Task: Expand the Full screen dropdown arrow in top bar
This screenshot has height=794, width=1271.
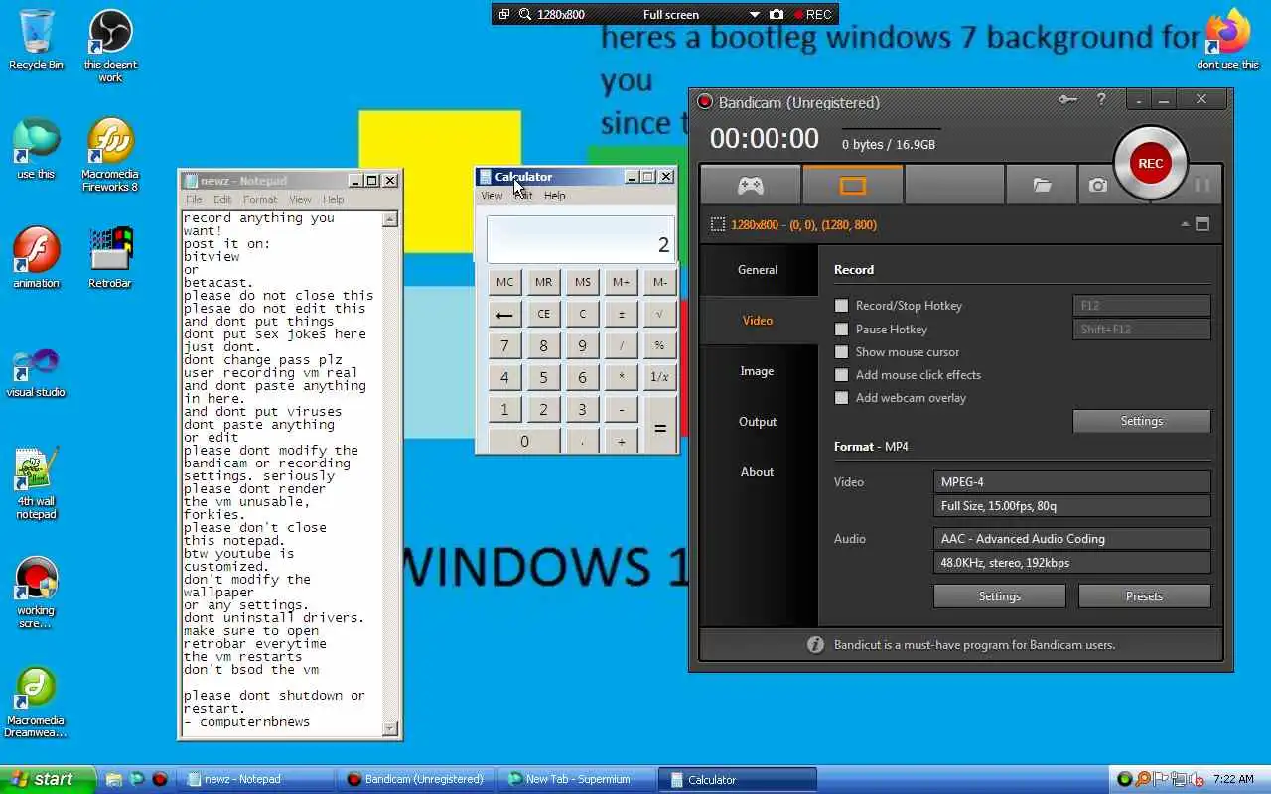Action: tap(754, 15)
